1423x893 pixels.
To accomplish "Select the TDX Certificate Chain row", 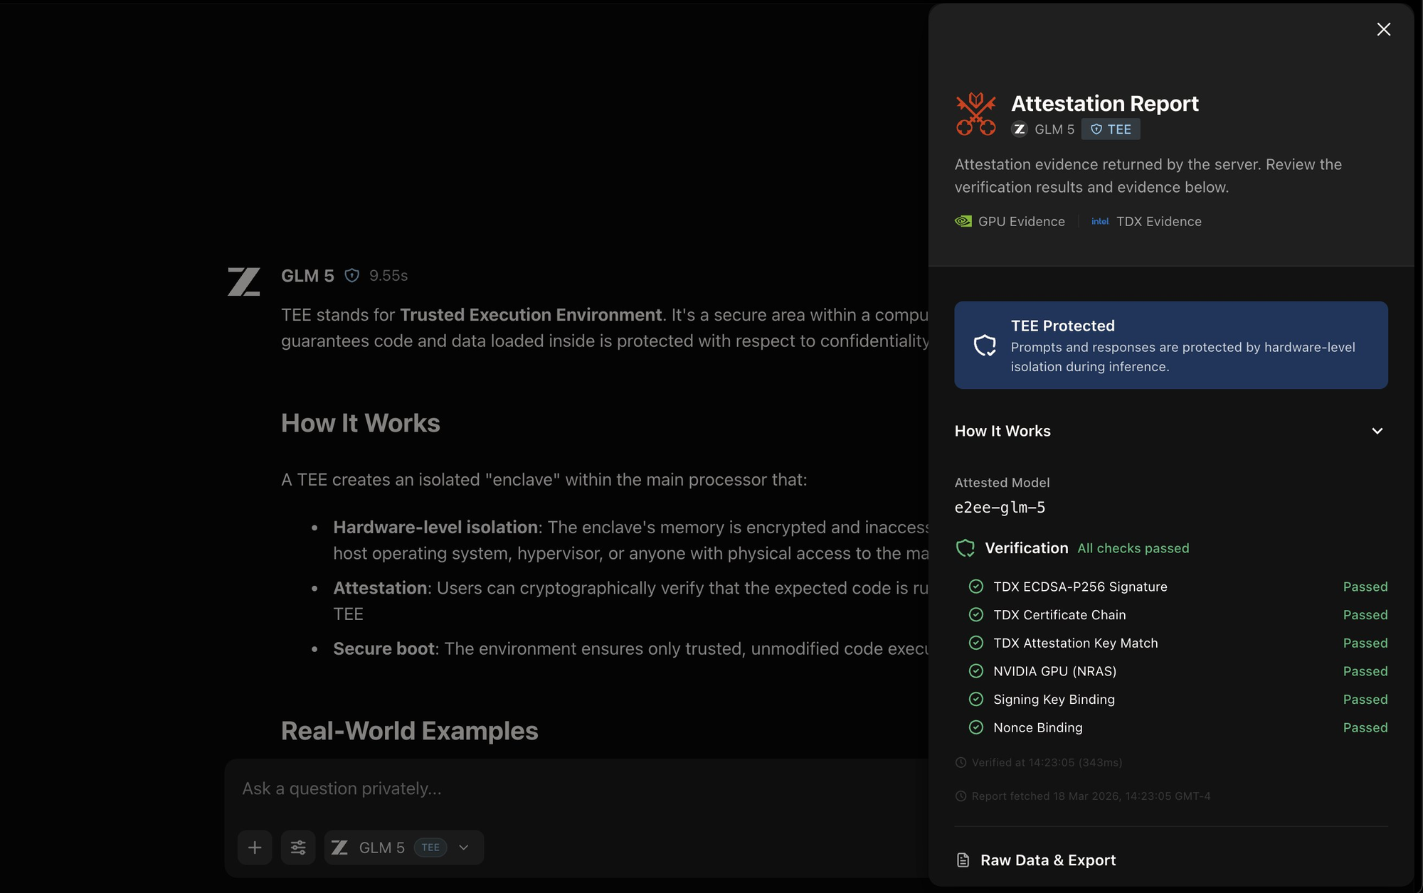I will 1059,615.
